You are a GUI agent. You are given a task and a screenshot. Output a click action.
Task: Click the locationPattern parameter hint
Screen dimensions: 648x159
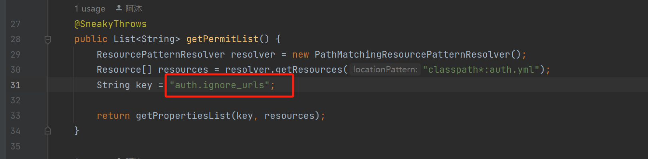[385, 70]
